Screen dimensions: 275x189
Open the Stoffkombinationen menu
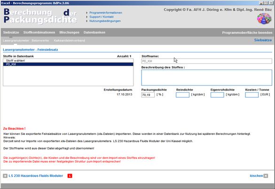click(x=39, y=32)
